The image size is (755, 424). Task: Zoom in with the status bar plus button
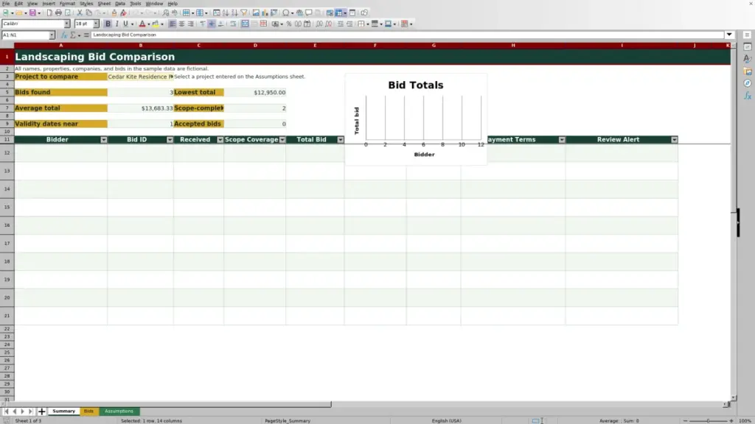(731, 420)
